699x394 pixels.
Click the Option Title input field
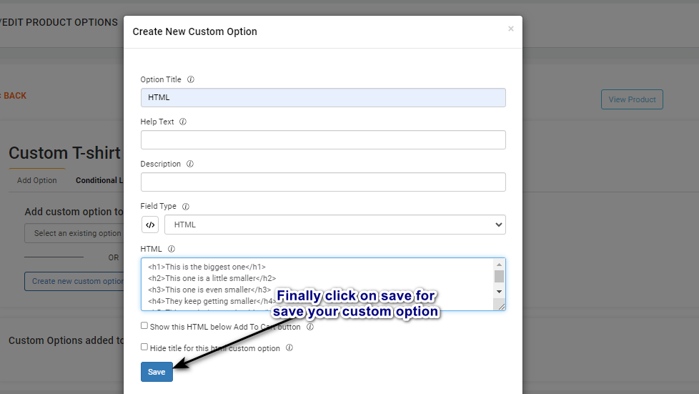point(323,98)
